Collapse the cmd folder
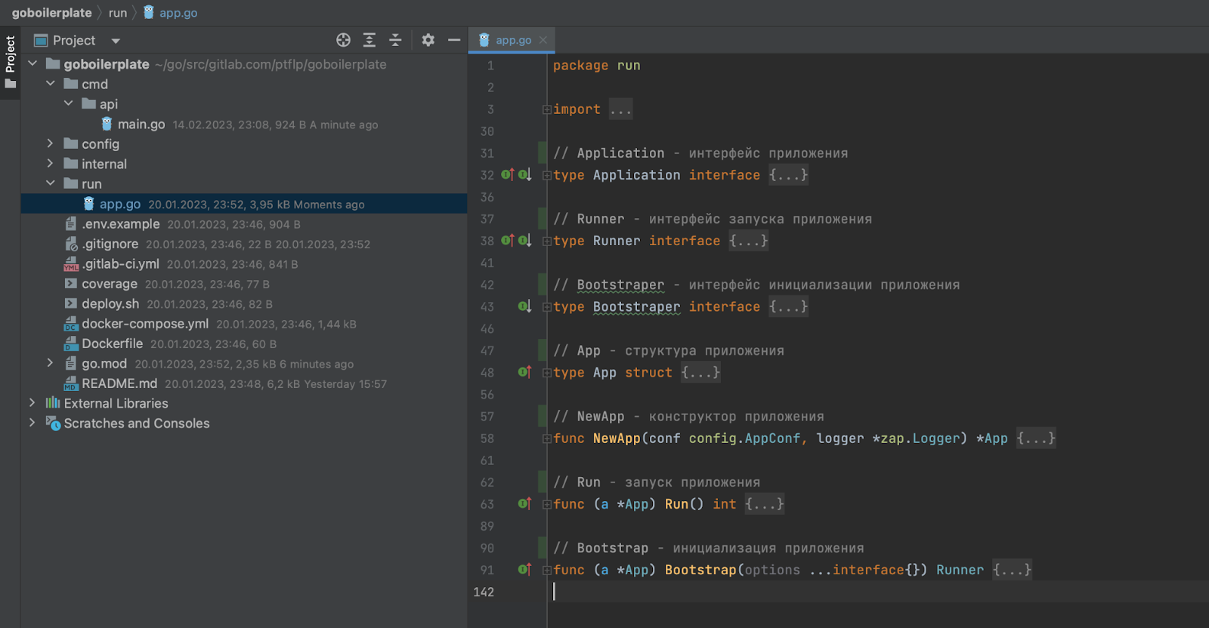The image size is (1209, 628). click(50, 84)
